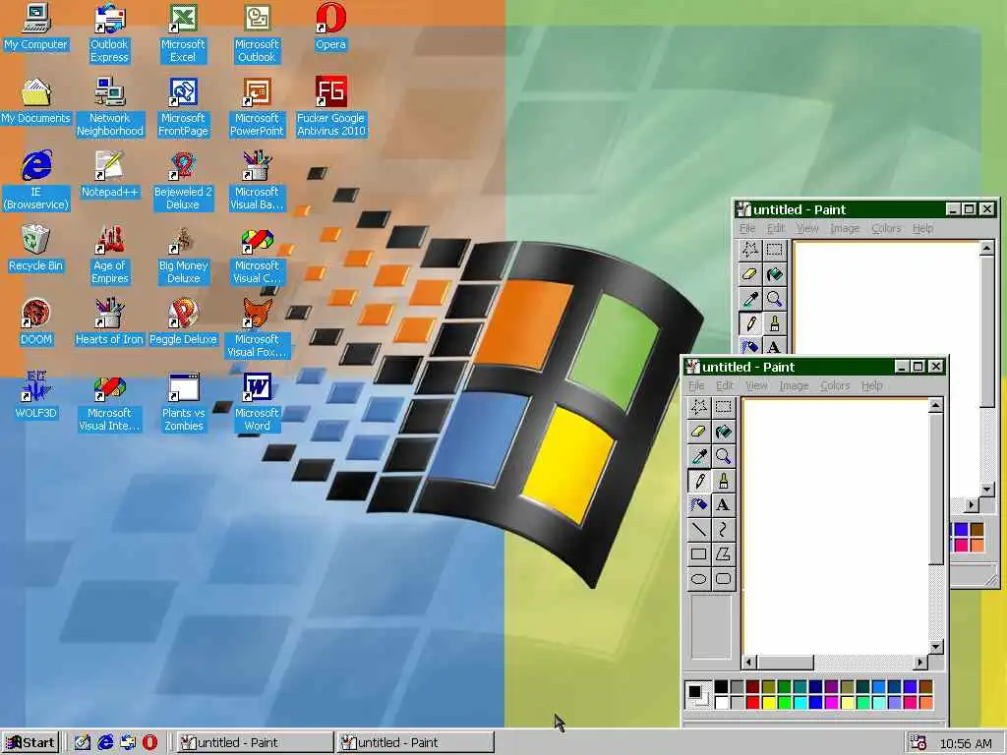This screenshot has height=755, width=1007.
Task: Select the Brush in back Paint window
Action: [x=775, y=322]
